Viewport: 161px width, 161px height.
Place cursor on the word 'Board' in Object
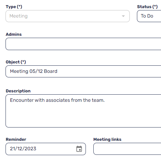pos(50,71)
